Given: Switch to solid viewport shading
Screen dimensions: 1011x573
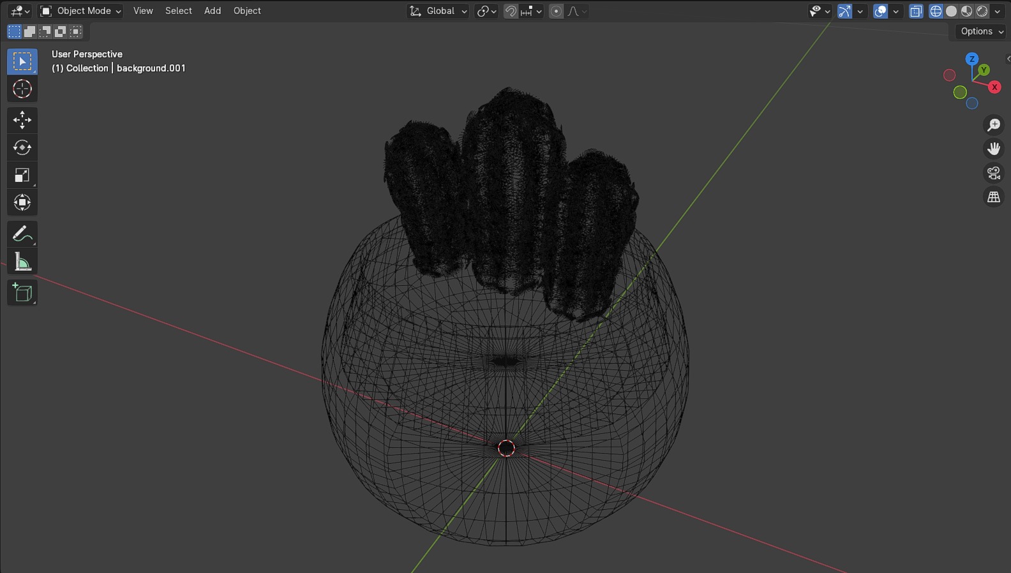Looking at the screenshot, I should tap(951, 11).
